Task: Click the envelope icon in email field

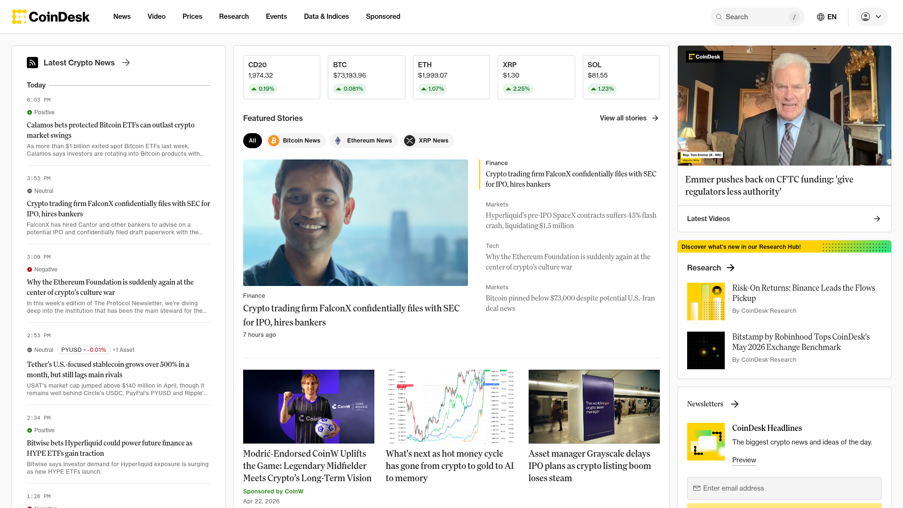Action: tap(697, 488)
